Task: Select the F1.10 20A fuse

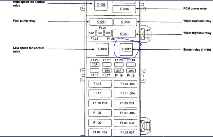Action: click(100, 103)
